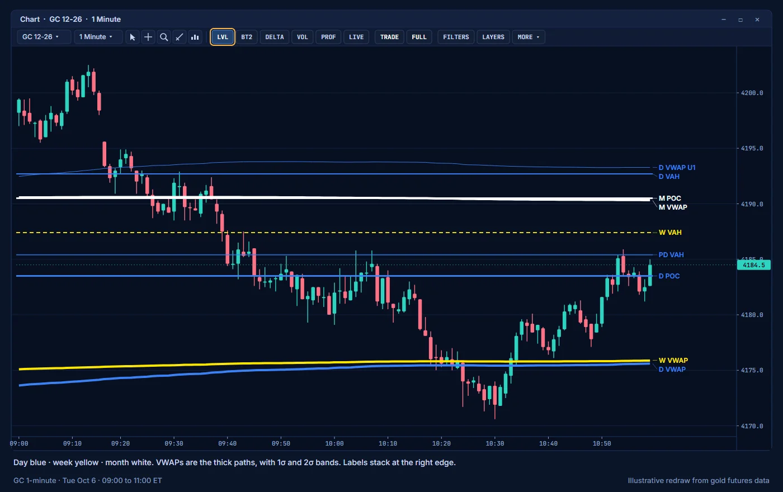Open the FILTERS panel
The height and width of the screenshot is (492, 783).
(x=456, y=37)
